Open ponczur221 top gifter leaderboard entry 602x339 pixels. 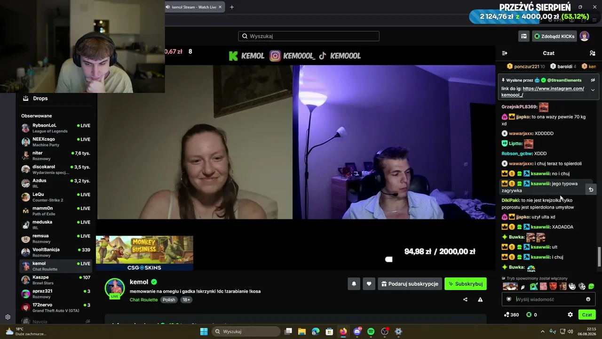coord(526,66)
